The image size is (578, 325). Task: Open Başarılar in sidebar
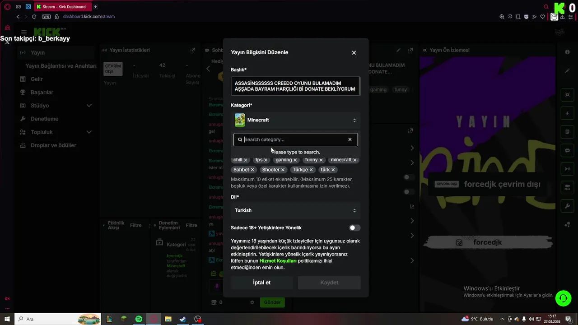pos(42,92)
